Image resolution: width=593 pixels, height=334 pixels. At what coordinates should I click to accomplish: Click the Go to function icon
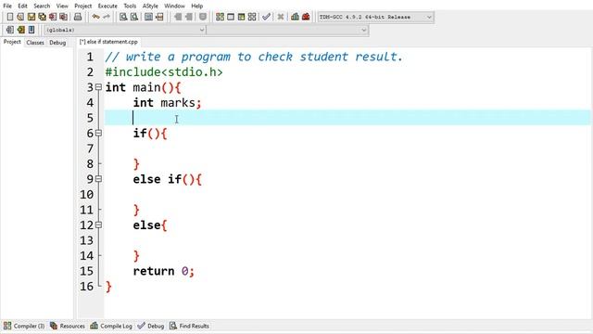click(148, 17)
